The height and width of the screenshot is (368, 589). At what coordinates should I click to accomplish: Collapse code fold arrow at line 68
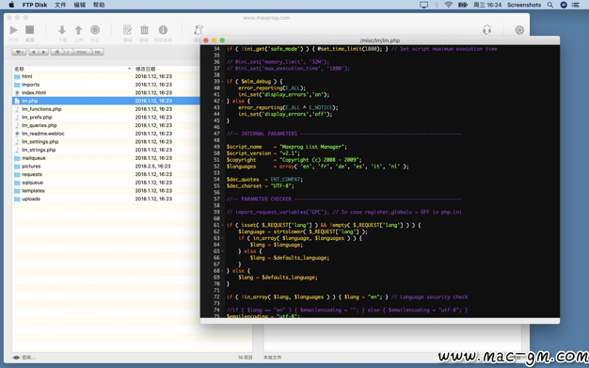223,271
